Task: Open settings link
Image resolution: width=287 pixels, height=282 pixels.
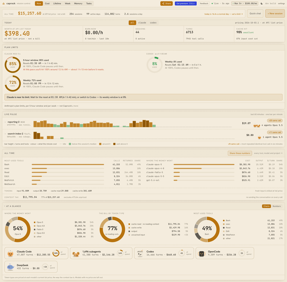Action: [281, 3]
